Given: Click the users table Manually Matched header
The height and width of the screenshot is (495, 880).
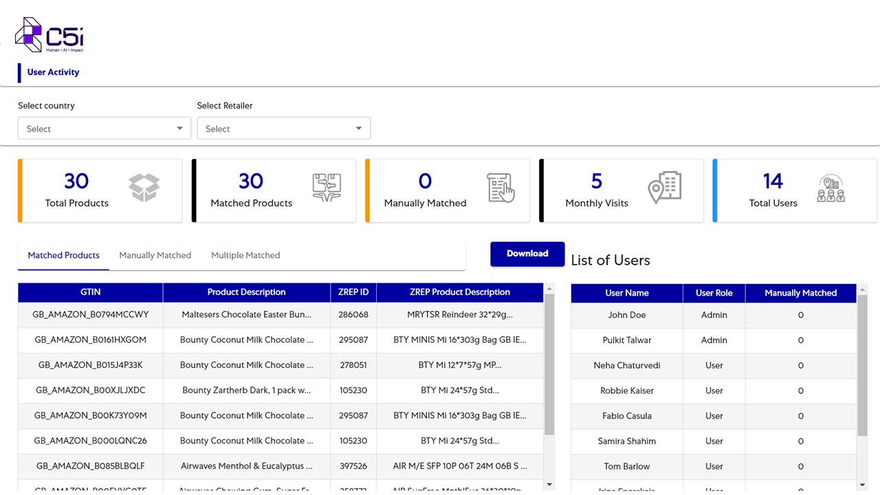Looking at the screenshot, I should click(801, 293).
